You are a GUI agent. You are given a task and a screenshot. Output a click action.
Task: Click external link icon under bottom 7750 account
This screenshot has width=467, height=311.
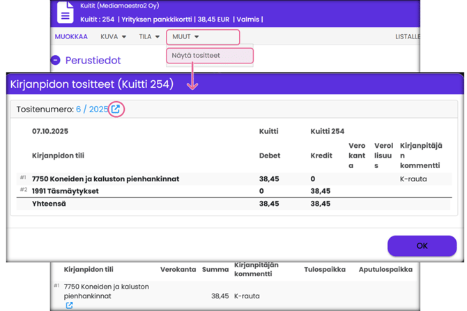click(x=69, y=305)
